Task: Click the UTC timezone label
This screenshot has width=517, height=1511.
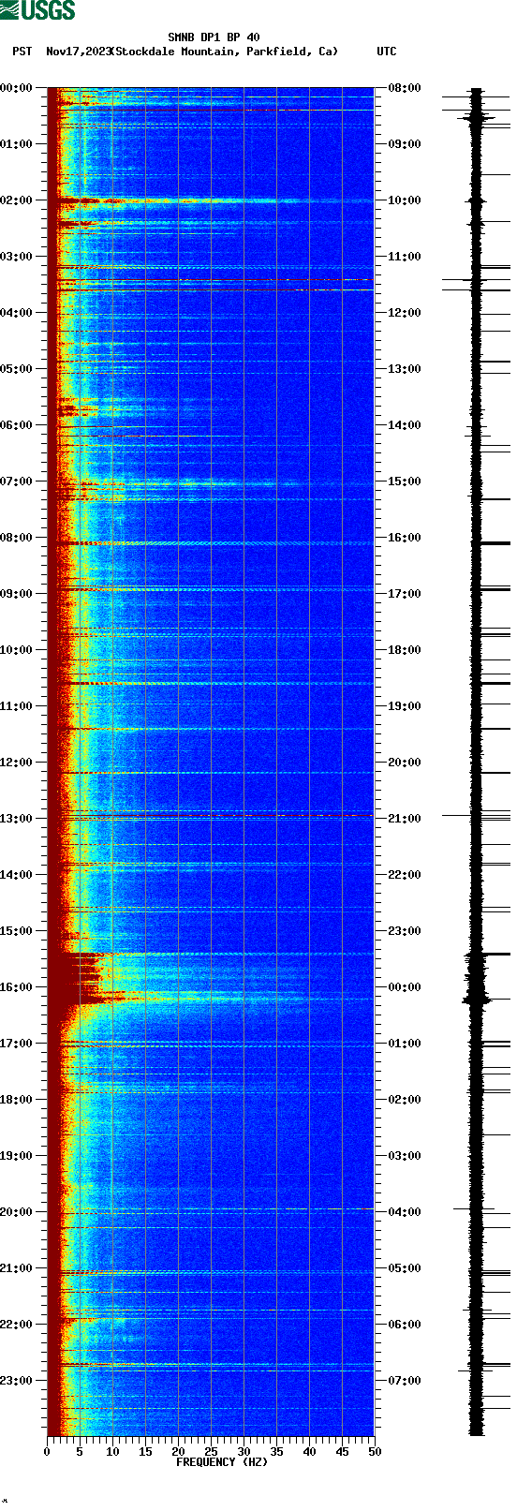Action: click(387, 52)
